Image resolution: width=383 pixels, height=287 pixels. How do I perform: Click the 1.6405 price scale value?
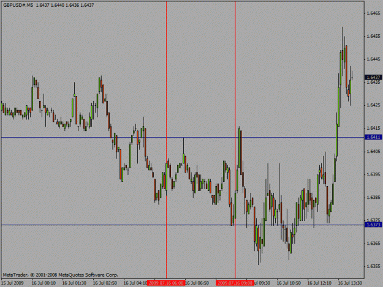[x=373, y=151]
